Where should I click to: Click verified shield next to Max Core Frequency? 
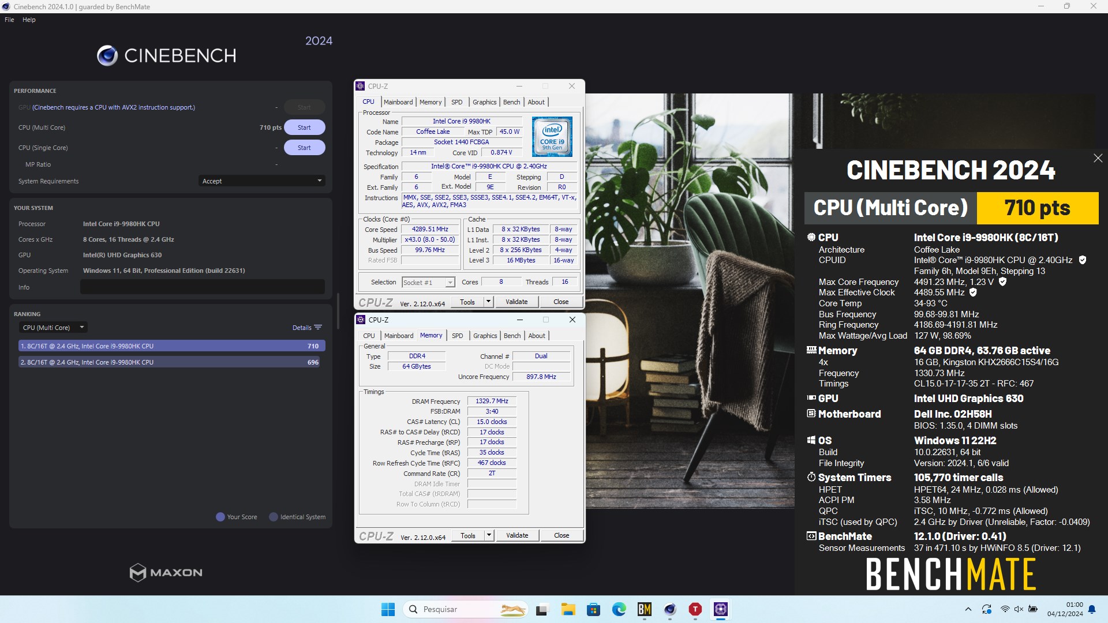click(1002, 282)
